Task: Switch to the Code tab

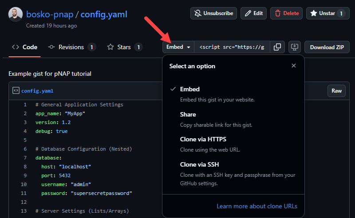Action: [x=25, y=47]
